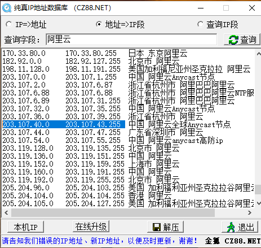
Task: Click the app icon in the title bar
Action: coord(7,8)
